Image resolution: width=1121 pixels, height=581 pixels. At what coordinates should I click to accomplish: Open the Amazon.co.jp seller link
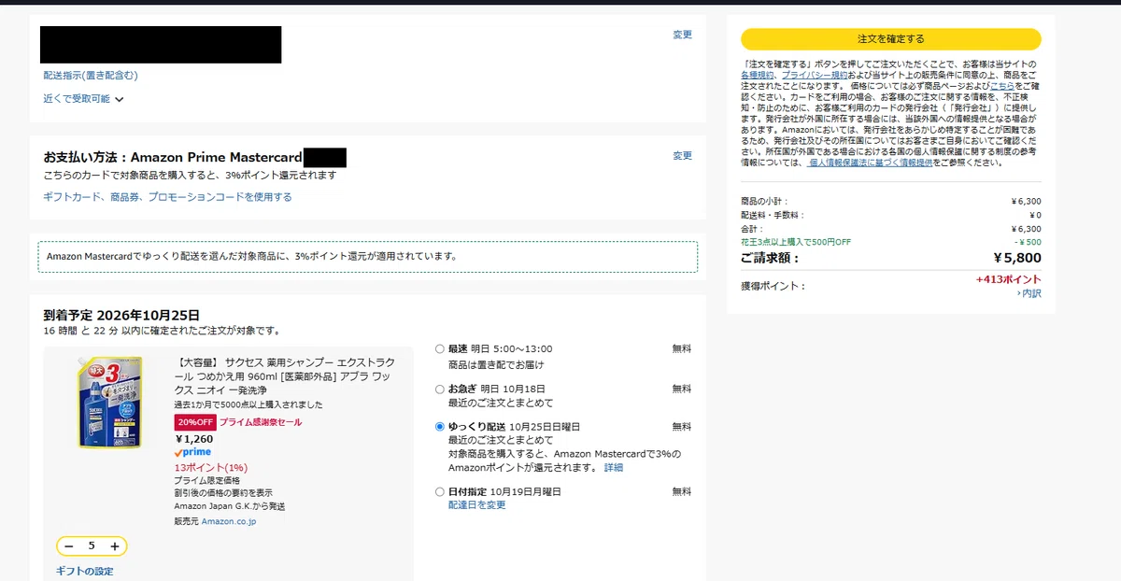[x=229, y=521]
